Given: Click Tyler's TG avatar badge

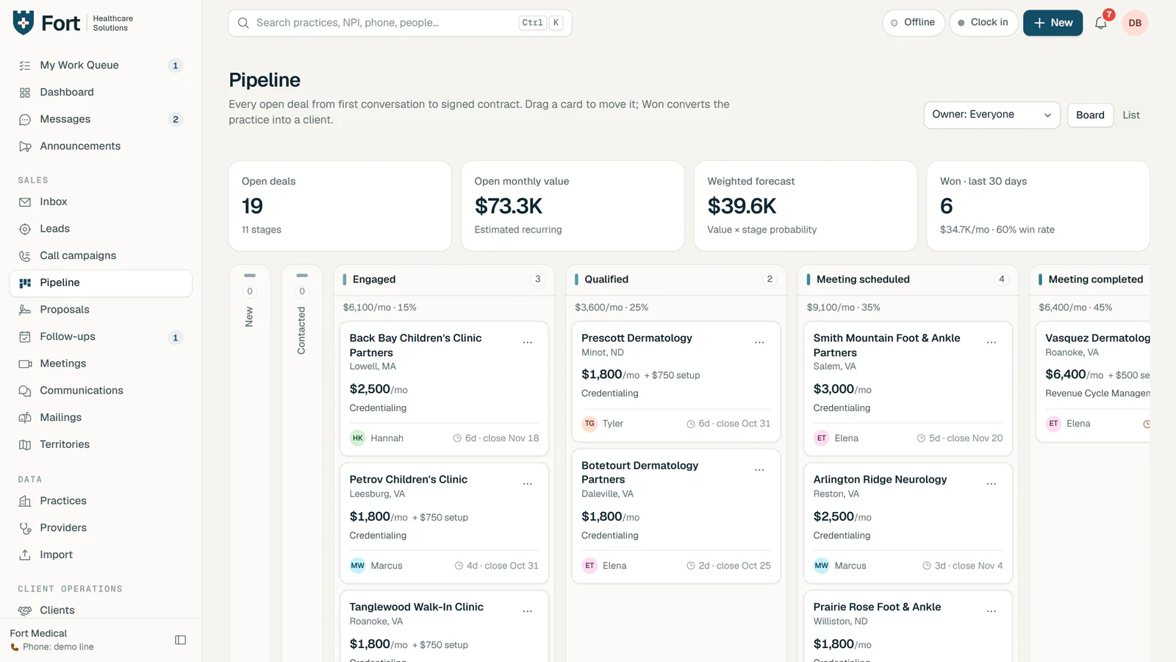Looking at the screenshot, I should pyautogui.click(x=589, y=424).
